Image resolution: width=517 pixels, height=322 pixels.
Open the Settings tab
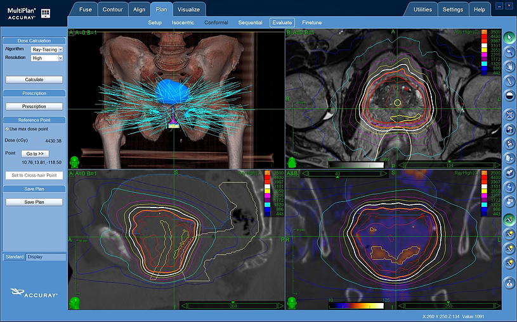(x=453, y=9)
